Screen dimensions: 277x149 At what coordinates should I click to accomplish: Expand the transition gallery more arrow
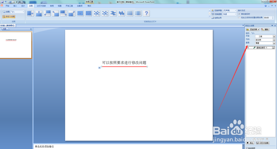coord(209,16)
